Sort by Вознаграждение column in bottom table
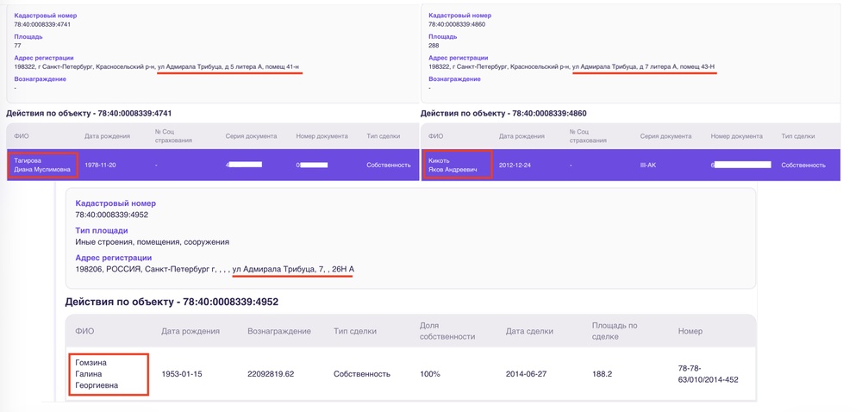The width and height of the screenshot is (862, 412). click(279, 331)
